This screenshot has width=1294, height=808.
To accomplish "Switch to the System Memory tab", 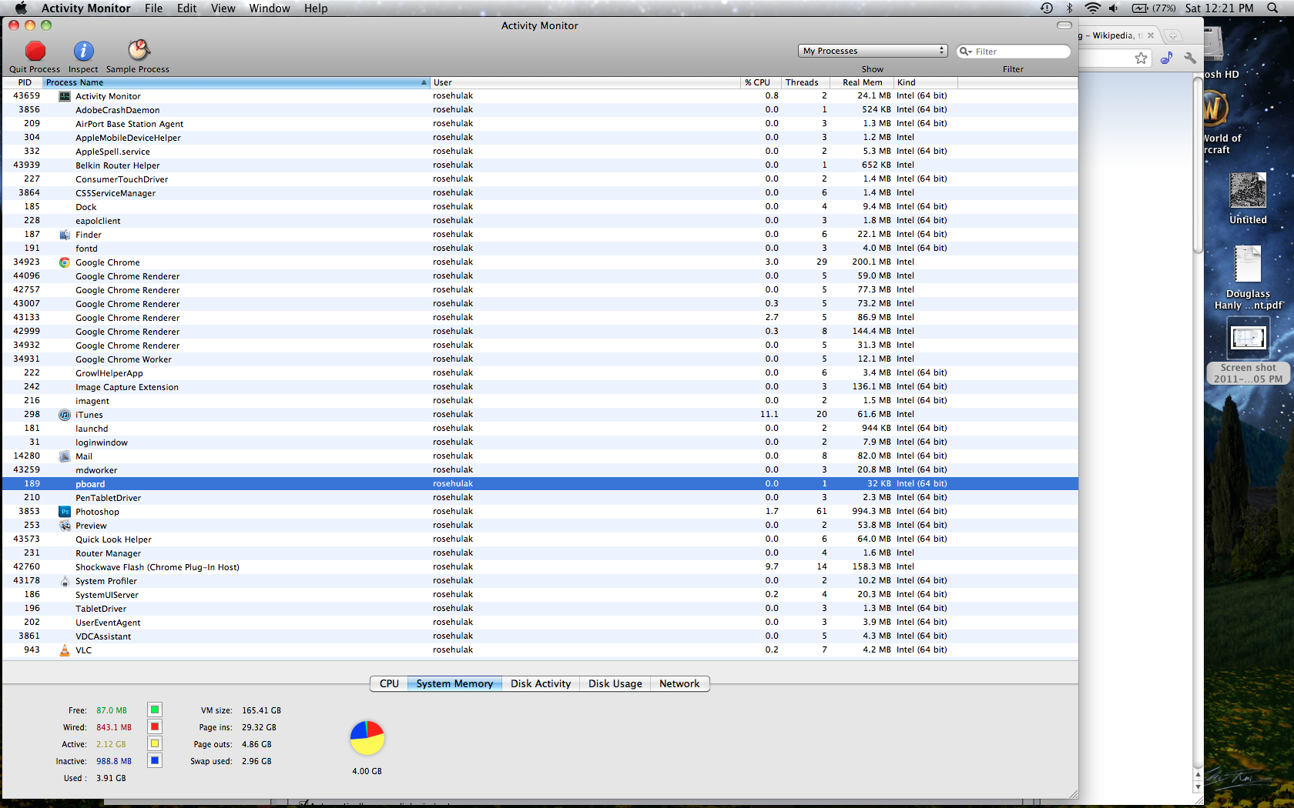I will [454, 683].
